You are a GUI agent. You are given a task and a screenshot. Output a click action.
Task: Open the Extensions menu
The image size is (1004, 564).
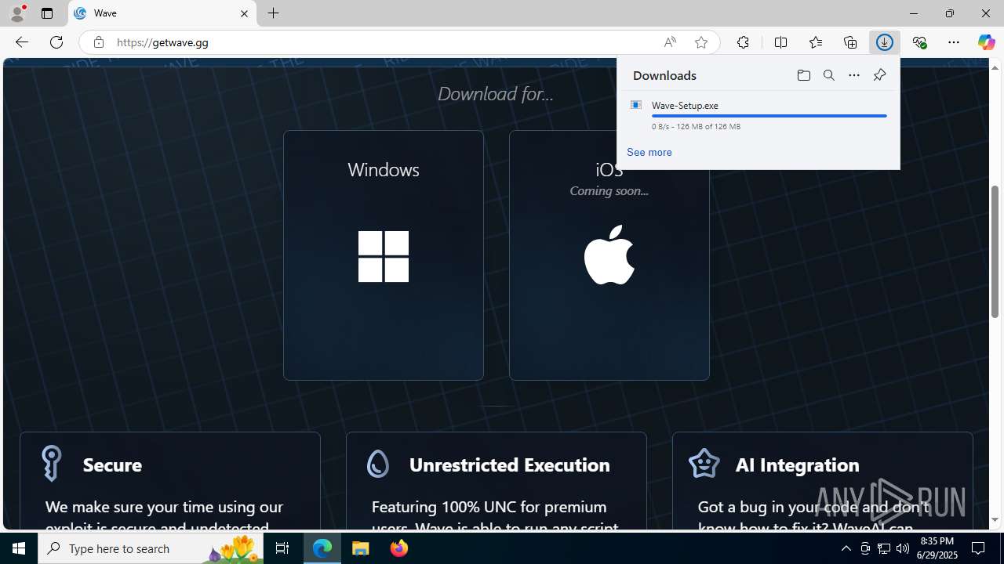tap(743, 42)
